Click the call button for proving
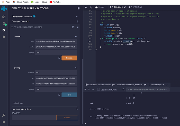Image resolution: width=180 pixels, height=126 pixels. coord(69,95)
